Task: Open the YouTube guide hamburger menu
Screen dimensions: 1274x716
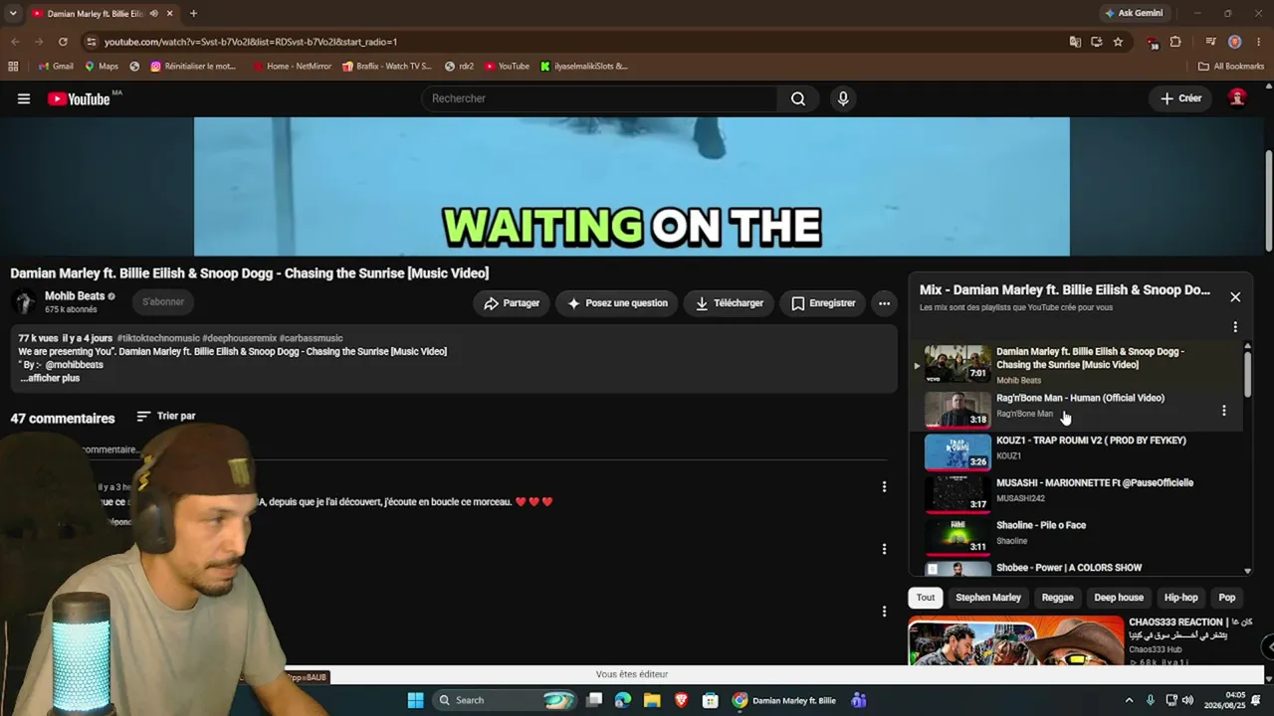Action: click(x=24, y=98)
